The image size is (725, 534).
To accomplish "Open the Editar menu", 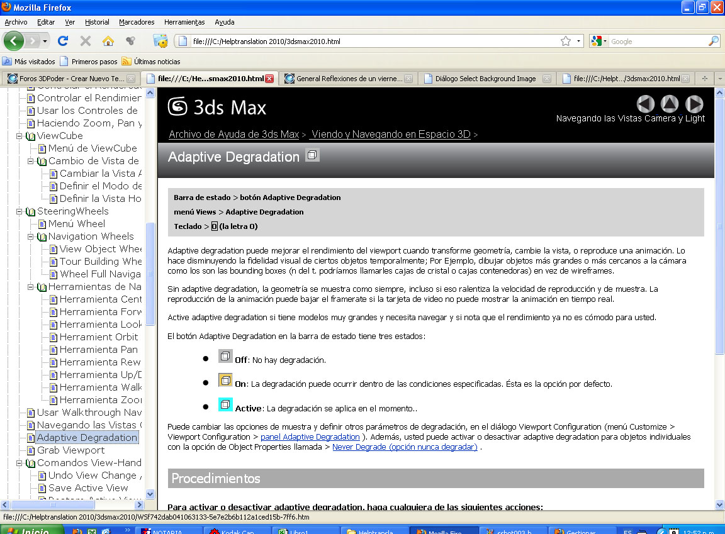I will (46, 22).
